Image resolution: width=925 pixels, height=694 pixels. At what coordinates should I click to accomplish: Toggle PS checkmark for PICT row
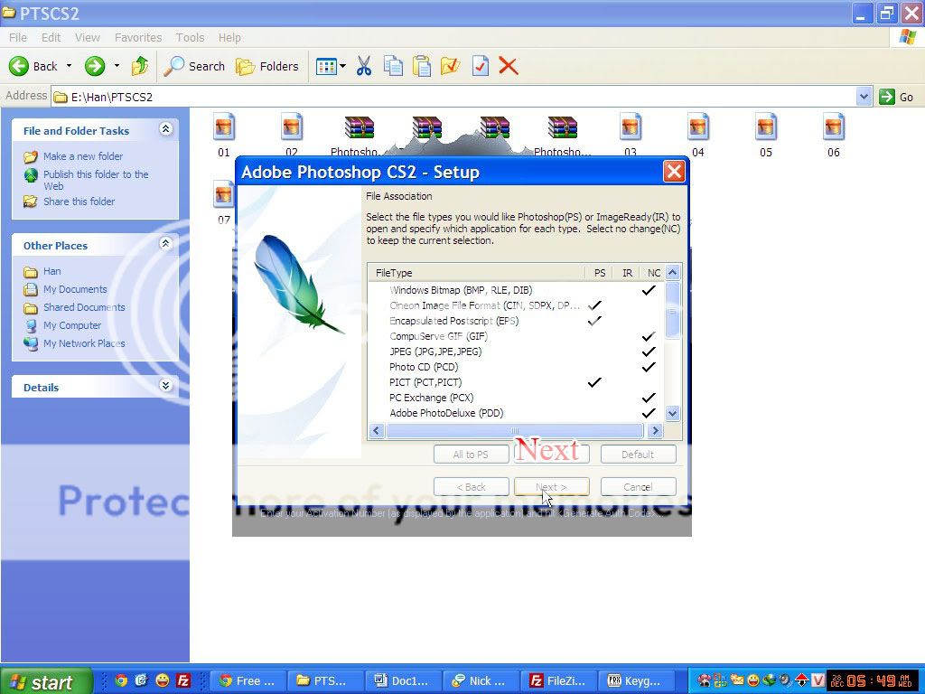(594, 382)
